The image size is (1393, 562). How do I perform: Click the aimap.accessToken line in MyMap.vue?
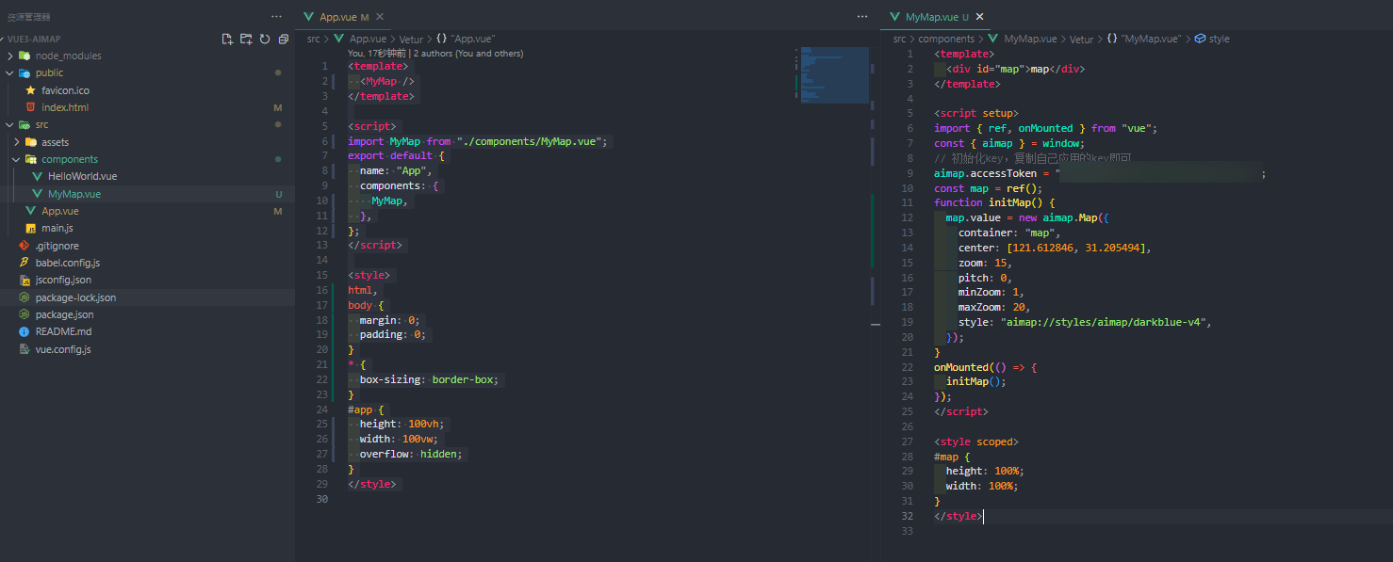coord(1100,173)
